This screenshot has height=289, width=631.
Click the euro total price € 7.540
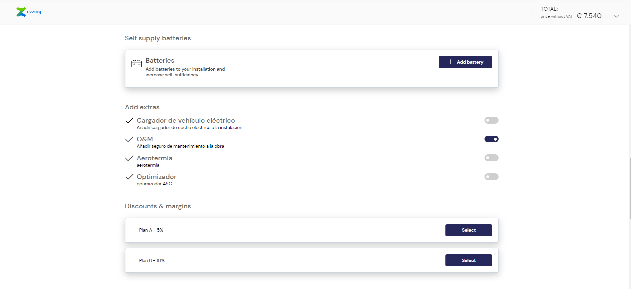(x=589, y=16)
